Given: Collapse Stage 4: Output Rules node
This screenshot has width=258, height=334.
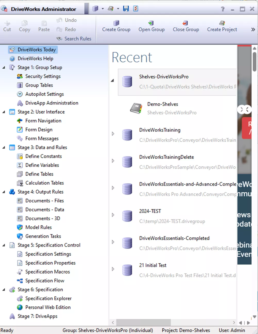Looking at the screenshot, I should click(4, 192).
